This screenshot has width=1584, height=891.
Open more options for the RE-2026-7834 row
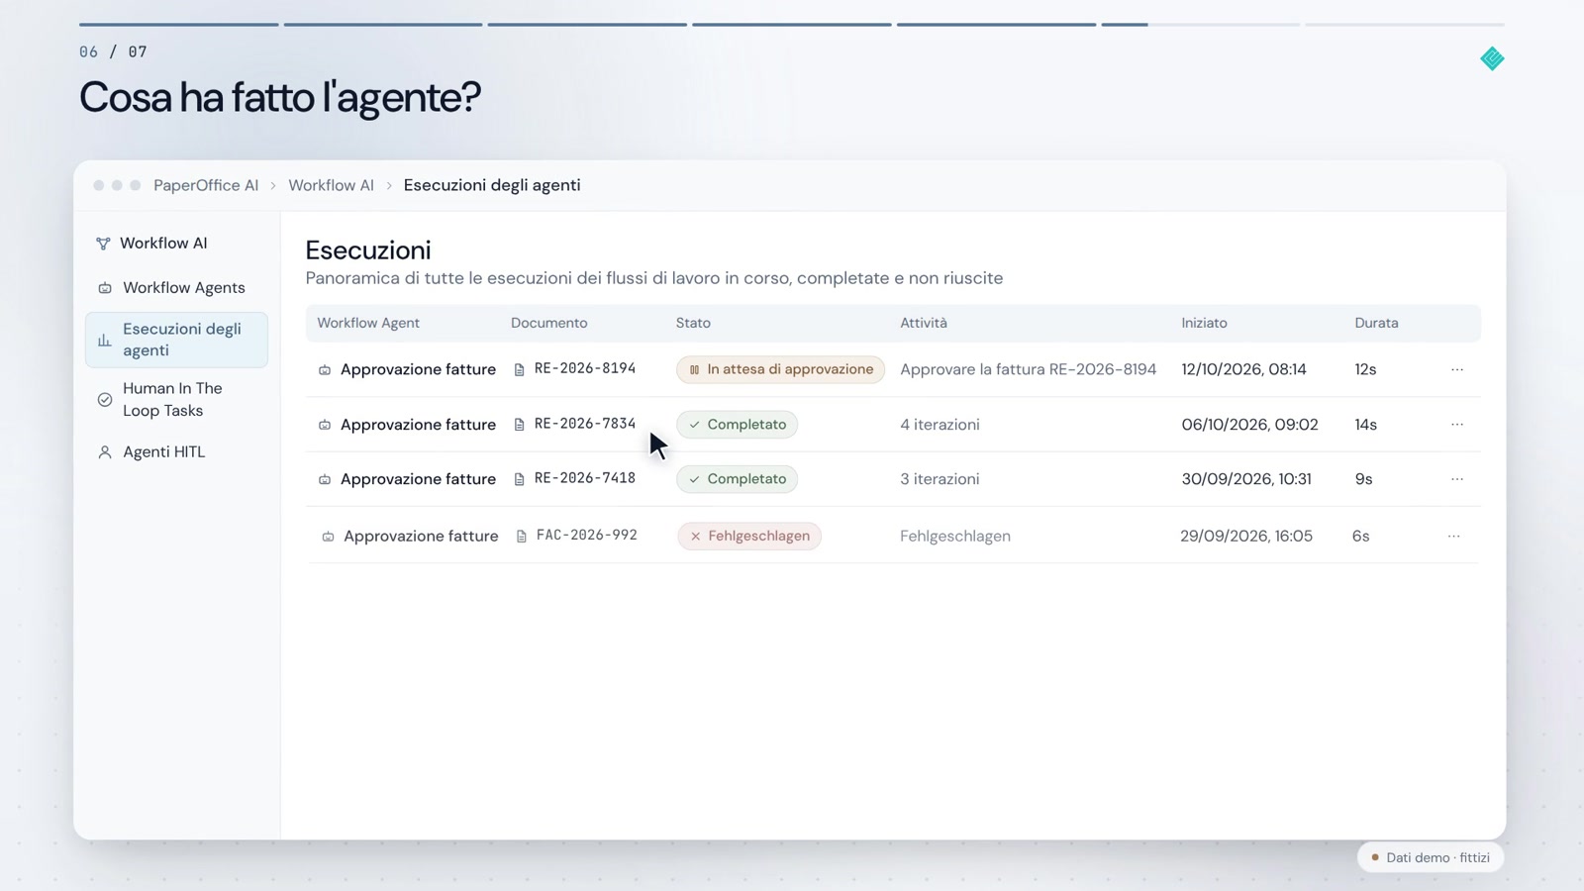tap(1457, 425)
